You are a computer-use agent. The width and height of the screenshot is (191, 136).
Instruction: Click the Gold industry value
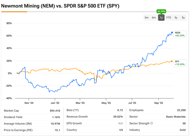tap(182, 130)
